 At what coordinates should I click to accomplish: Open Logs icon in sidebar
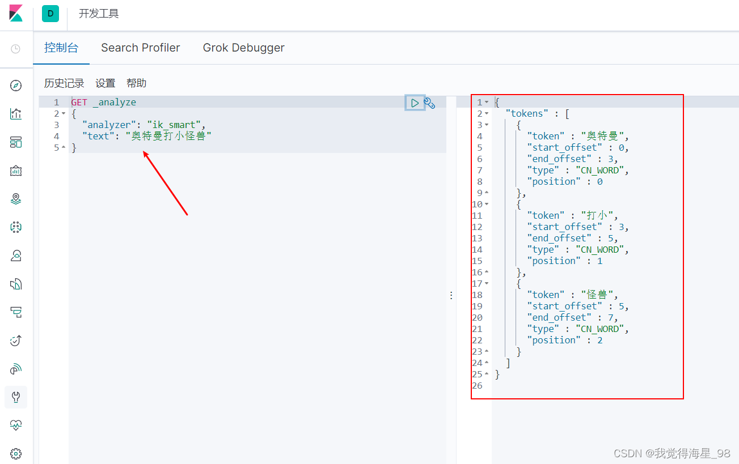tap(16, 284)
